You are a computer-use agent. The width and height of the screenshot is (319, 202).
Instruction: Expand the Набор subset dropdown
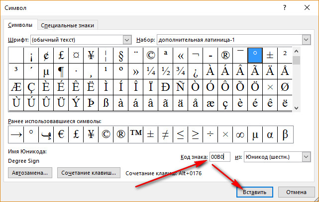point(305,39)
